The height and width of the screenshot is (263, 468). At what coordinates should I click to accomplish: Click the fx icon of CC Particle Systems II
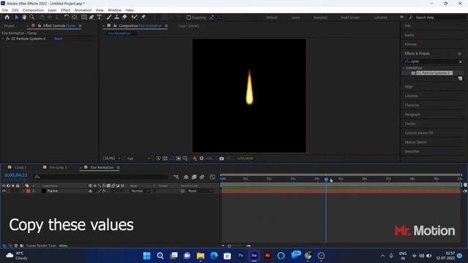[8, 39]
